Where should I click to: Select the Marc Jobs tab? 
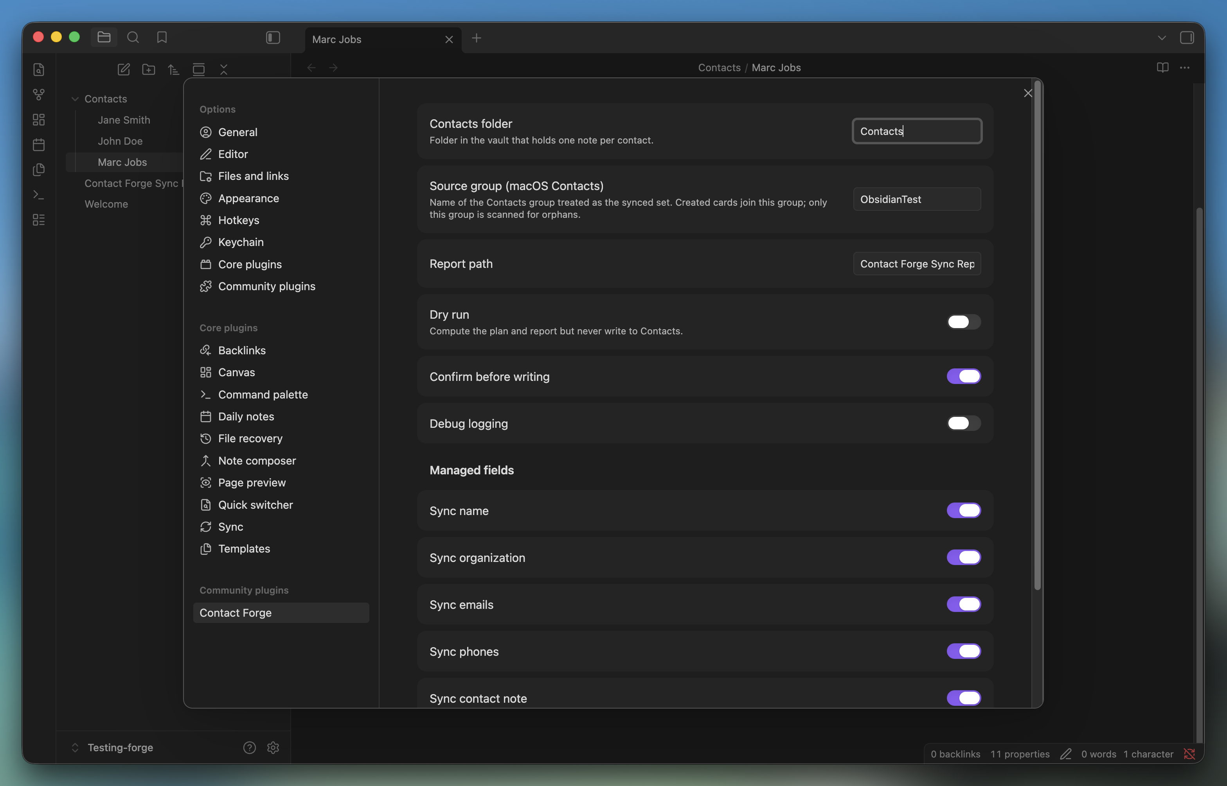pyautogui.click(x=383, y=39)
